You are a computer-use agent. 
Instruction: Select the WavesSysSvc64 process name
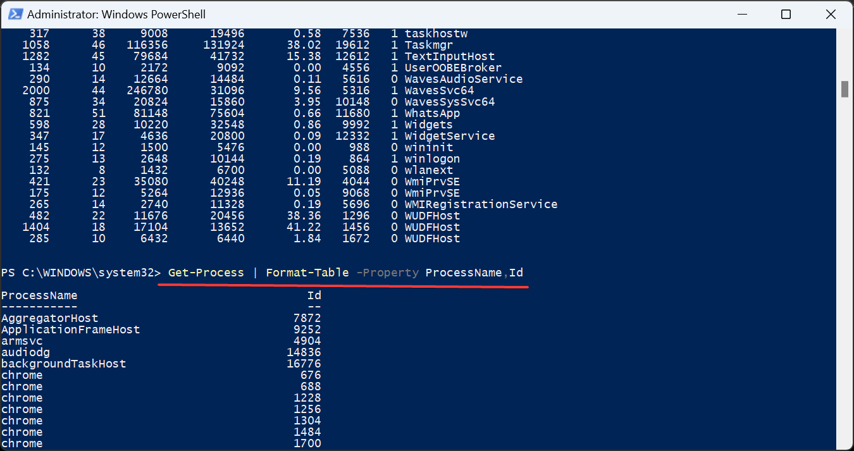pyautogui.click(x=450, y=102)
